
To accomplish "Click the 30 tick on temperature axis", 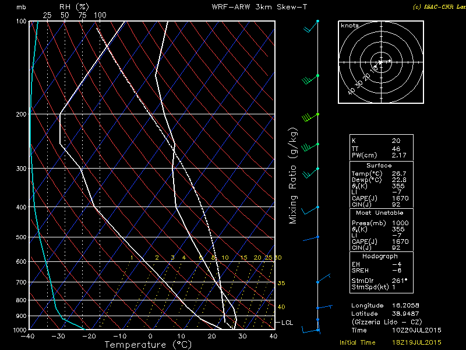I will click(x=242, y=337).
